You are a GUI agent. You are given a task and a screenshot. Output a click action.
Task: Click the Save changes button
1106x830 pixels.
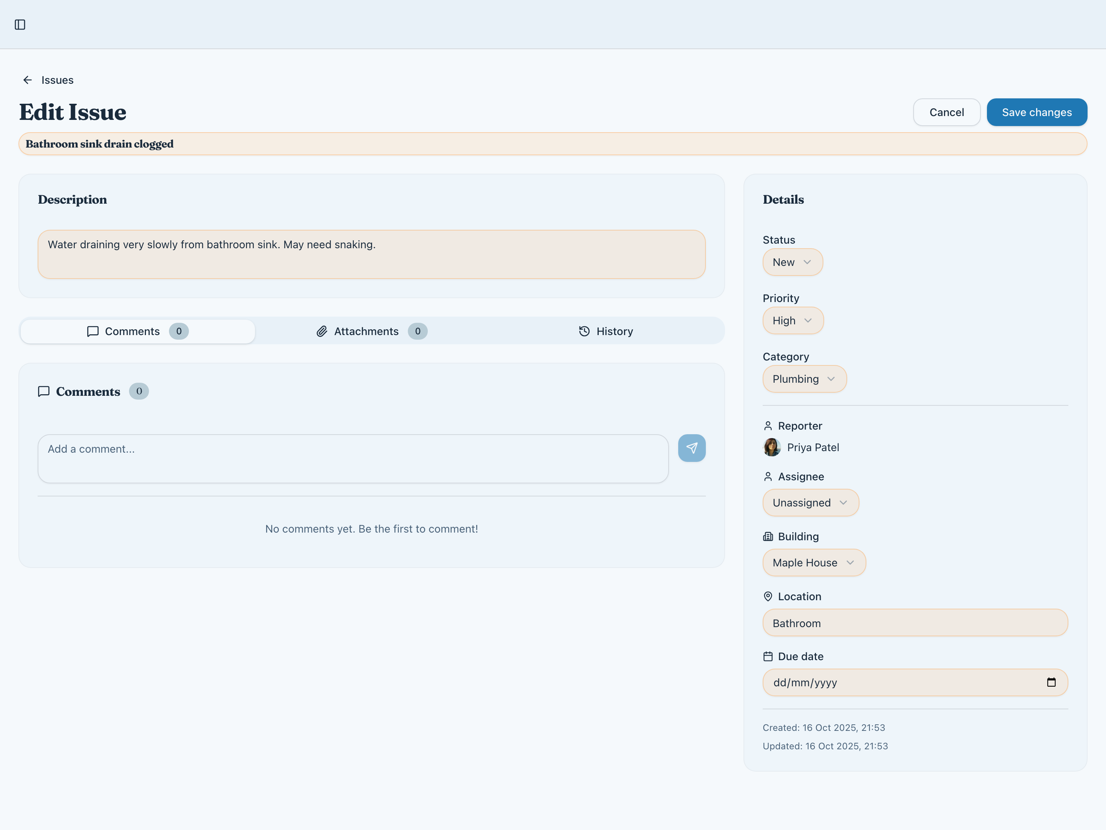click(1036, 112)
